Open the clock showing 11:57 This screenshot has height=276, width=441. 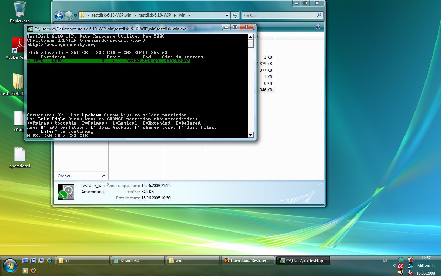[426, 258]
